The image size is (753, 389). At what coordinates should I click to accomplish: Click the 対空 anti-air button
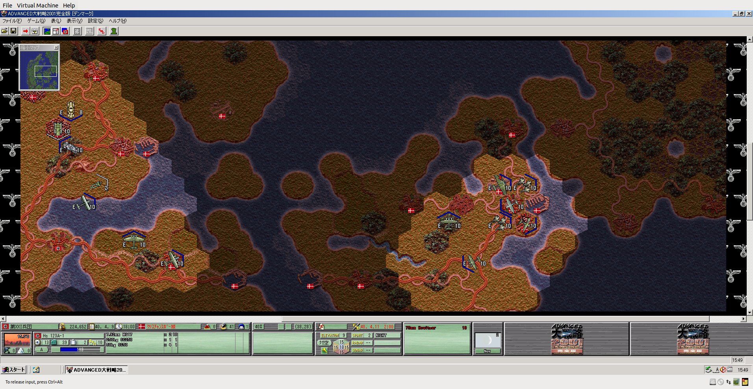click(x=324, y=343)
